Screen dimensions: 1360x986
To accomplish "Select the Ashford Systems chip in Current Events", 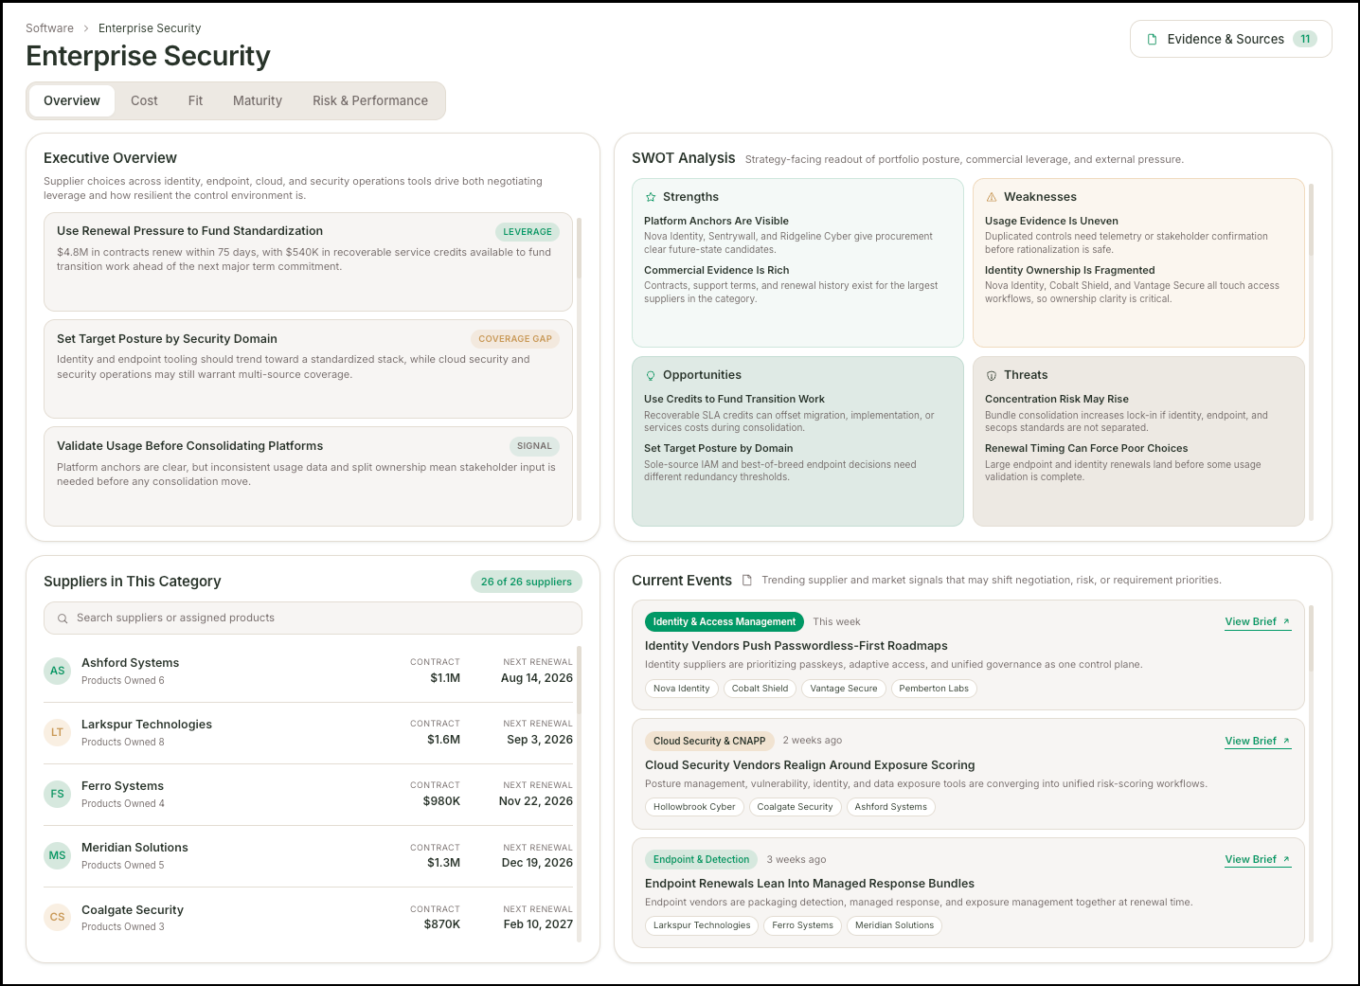I will tap(891, 807).
